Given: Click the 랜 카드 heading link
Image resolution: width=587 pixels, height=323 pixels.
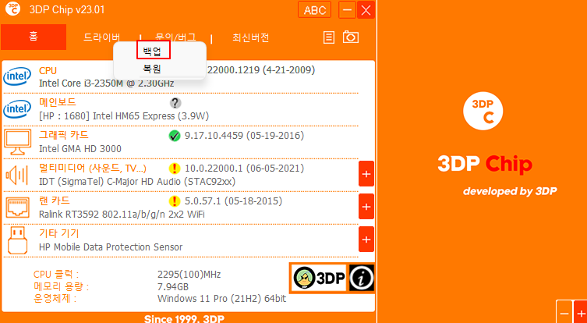Looking at the screenshot, I should [55, 201].
